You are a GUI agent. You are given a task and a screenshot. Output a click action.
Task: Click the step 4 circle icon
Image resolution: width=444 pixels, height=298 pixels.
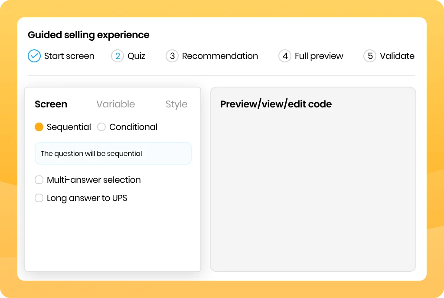(x=285, y=56)
